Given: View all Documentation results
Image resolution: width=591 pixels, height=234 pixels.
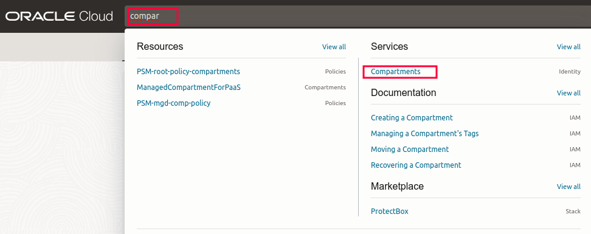Looking at the screenshot, I should pos(569,93).
